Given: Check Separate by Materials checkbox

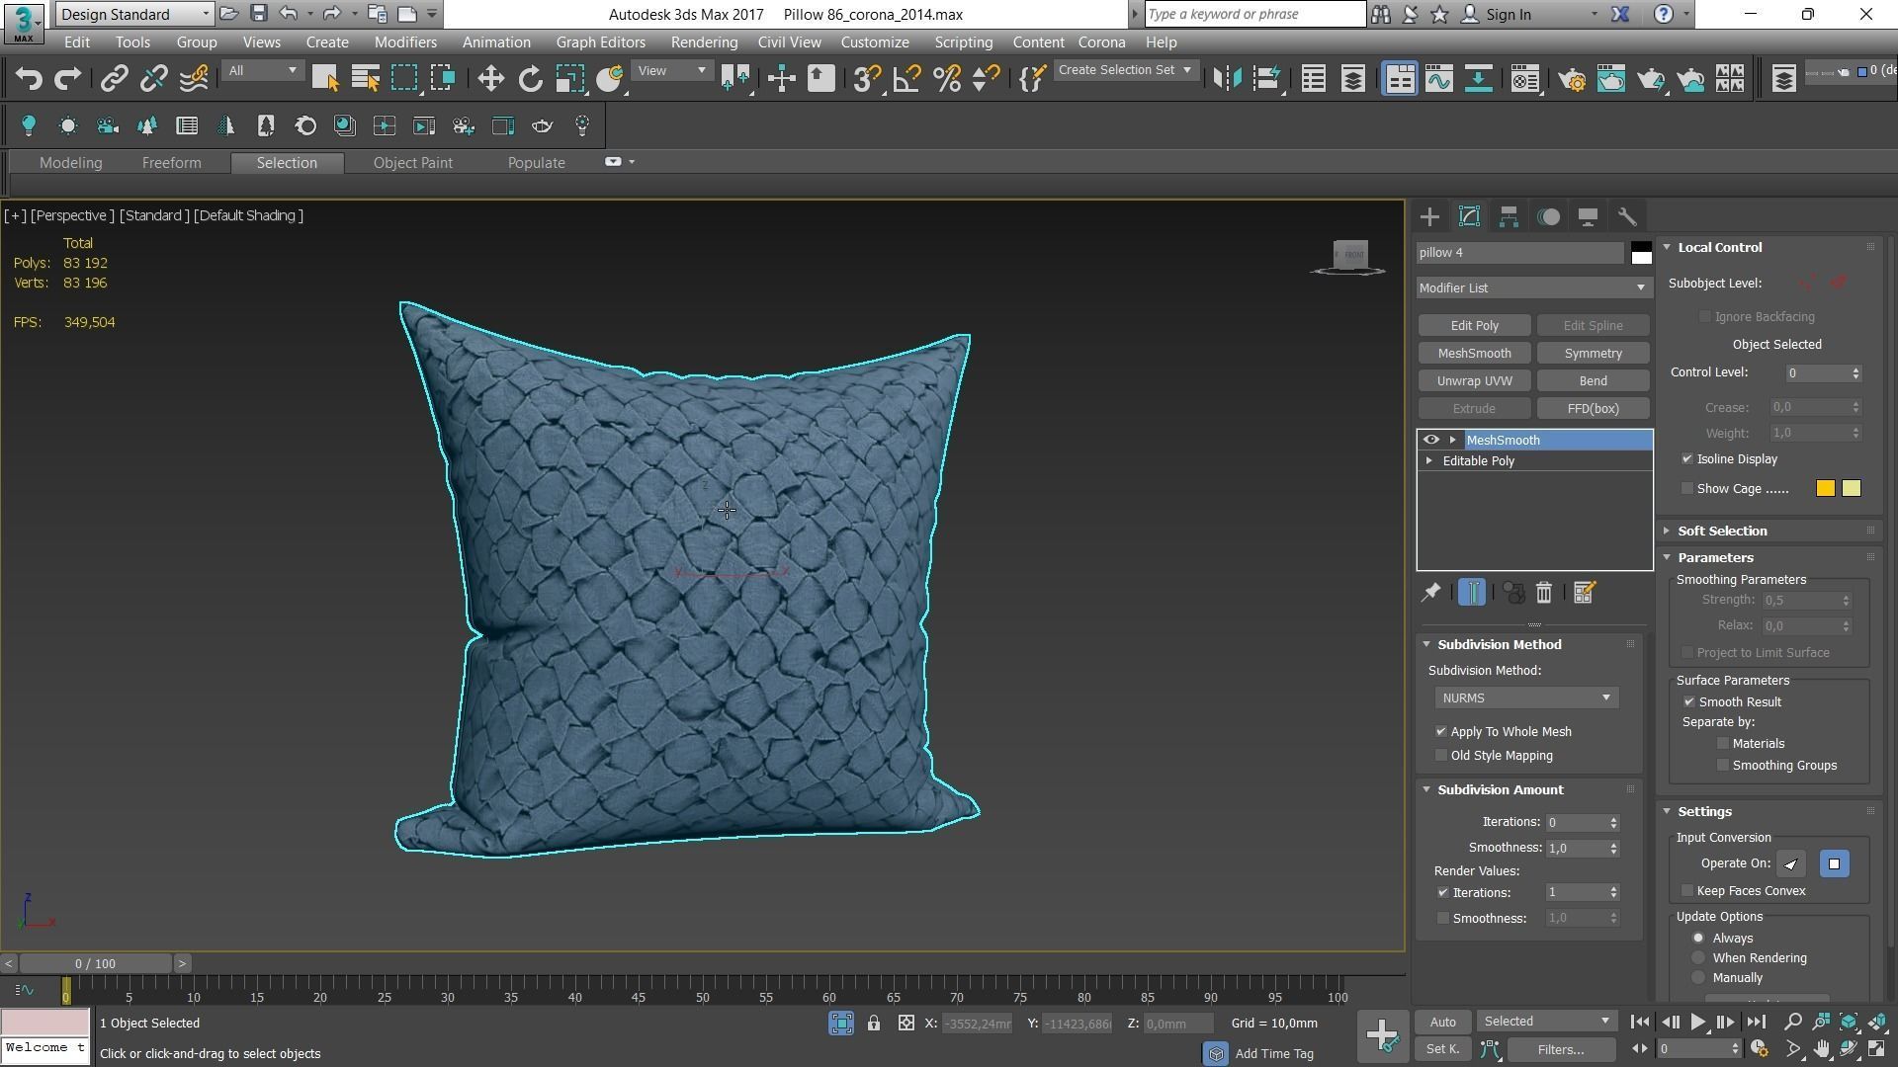Looking at the screenshot, I should tap(1723, 744).
